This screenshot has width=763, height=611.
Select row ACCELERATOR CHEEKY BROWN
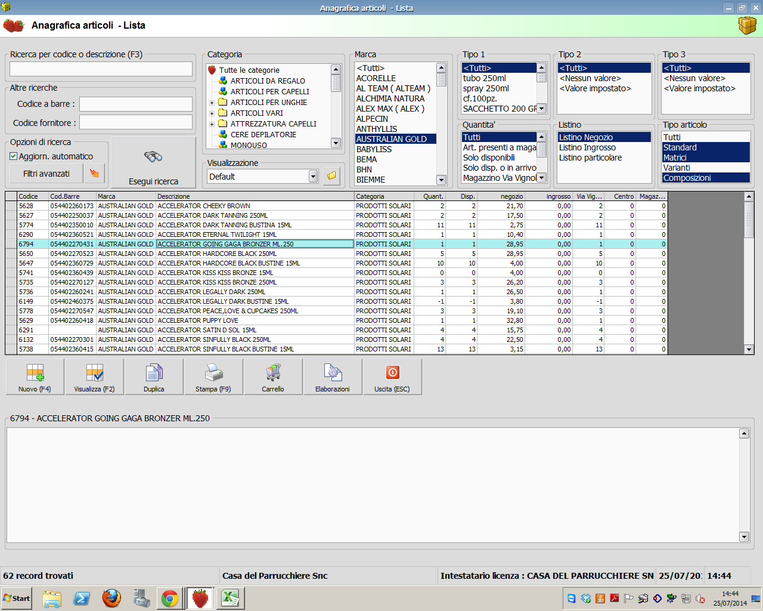click(336, 206)
